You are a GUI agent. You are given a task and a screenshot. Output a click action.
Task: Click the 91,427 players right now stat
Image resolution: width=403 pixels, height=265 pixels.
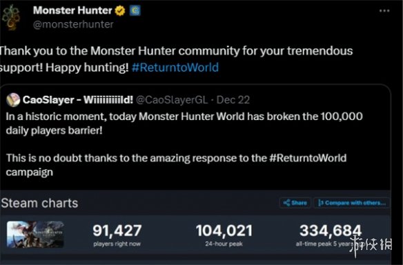(x=117, y=235)
